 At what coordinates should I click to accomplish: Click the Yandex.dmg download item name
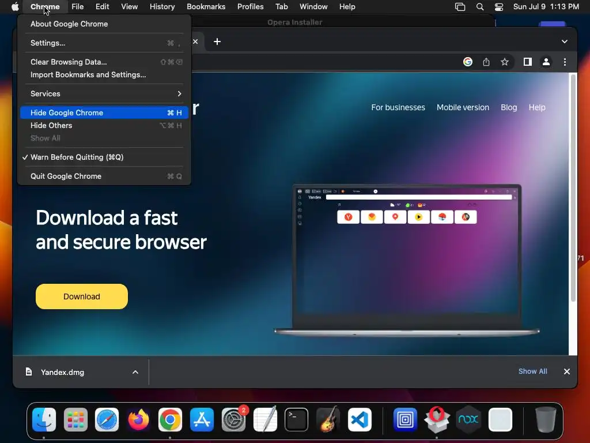[x=62, y=372]
